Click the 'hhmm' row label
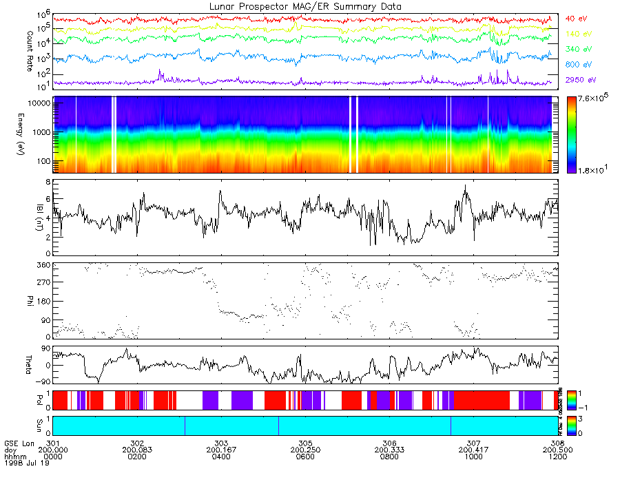Screen dimensions: 620x482 (15, 457)
